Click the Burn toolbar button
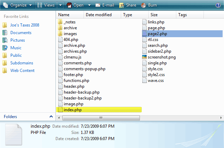The image size is (224, 148). click(x=149, y=5)
